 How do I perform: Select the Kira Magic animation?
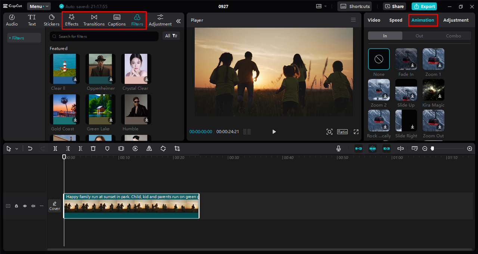(433, 90)
